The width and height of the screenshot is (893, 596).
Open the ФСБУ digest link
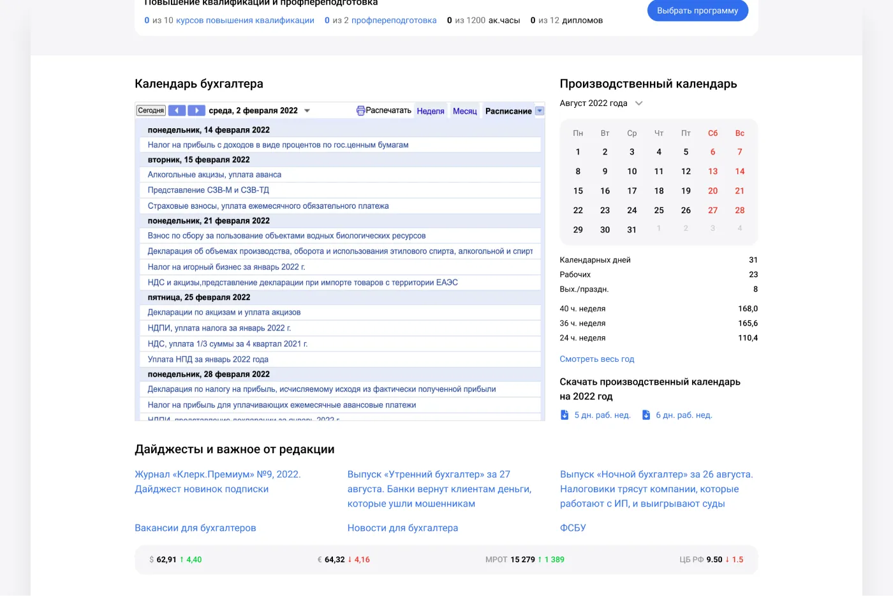click(573, 528)
